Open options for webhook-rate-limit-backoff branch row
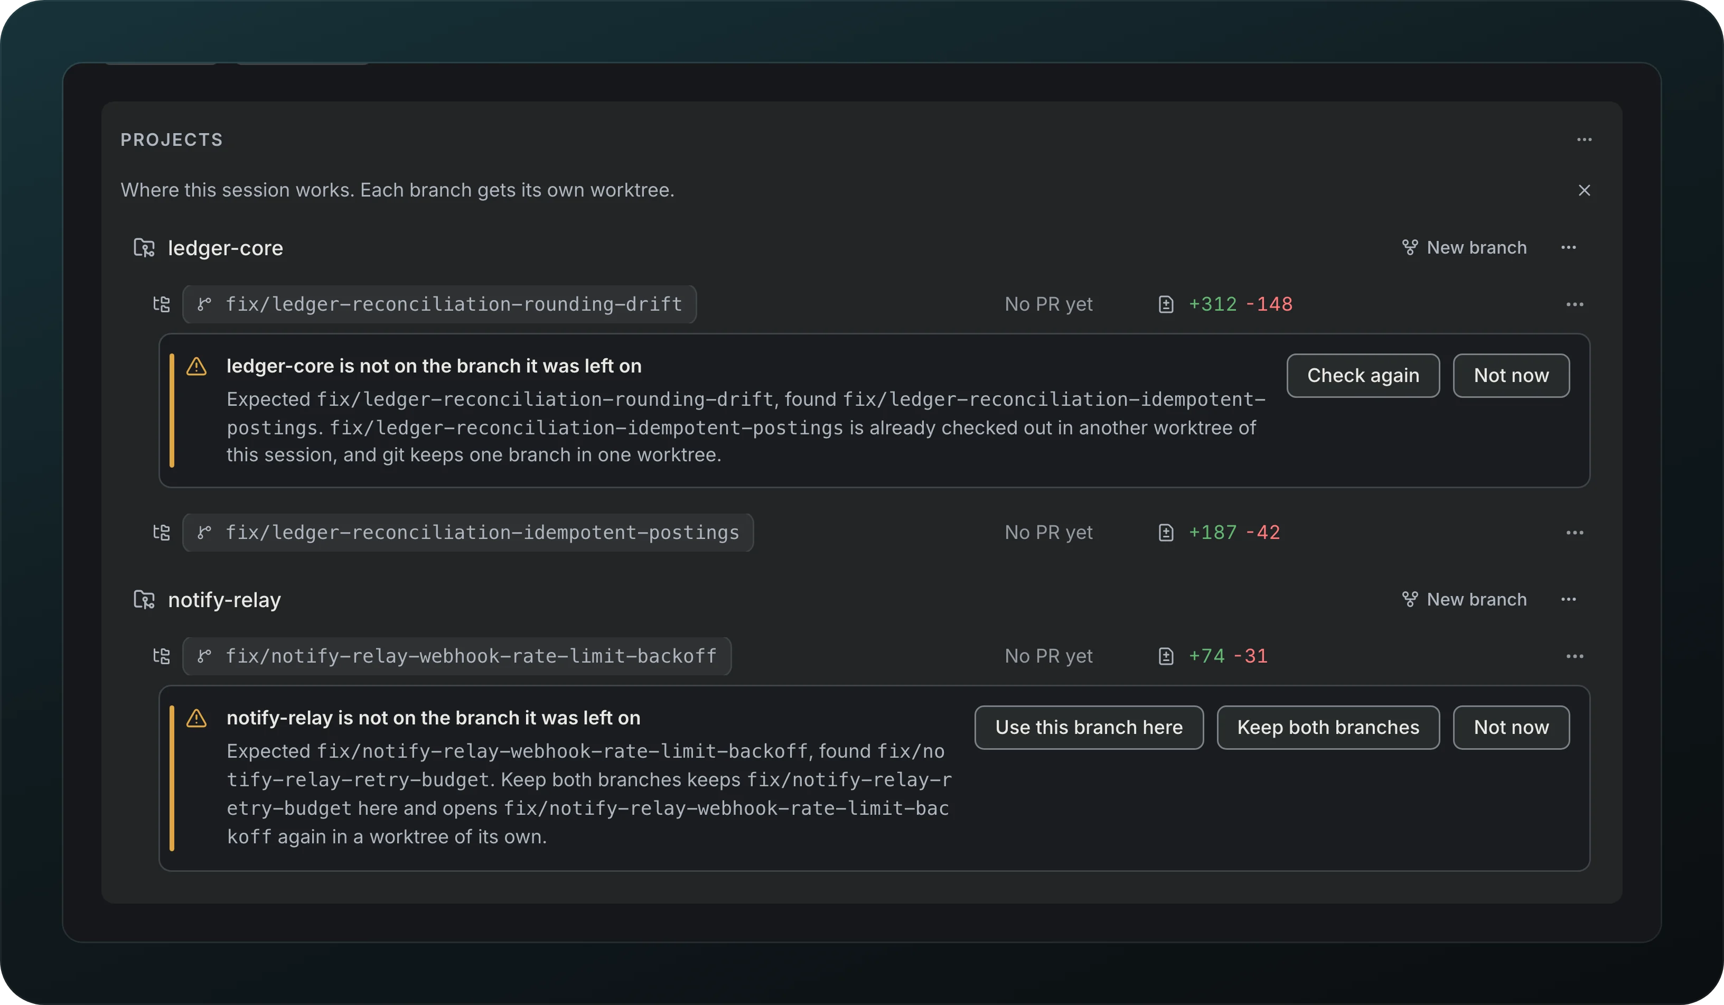 pos(1574,656)
